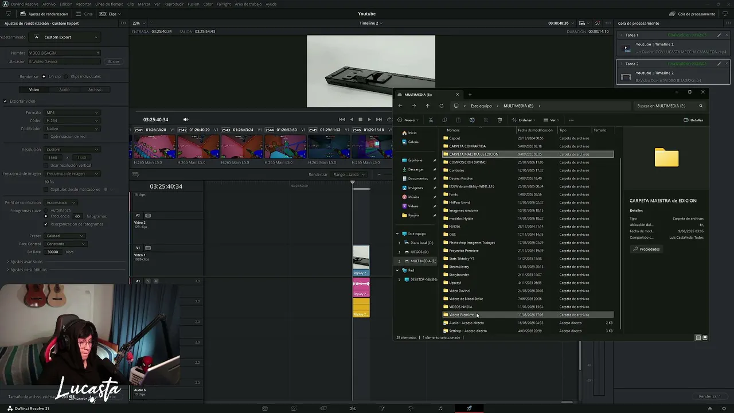Open Cola de procesamiento panel button

693,14
